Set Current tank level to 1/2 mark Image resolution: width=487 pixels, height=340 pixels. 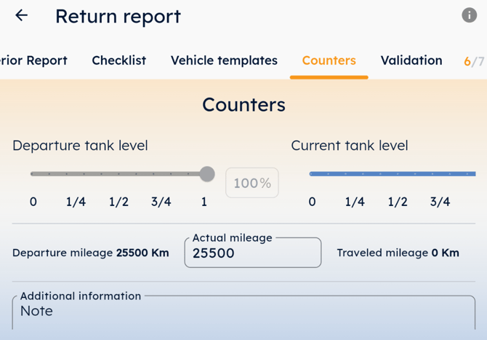coord(398,174)
